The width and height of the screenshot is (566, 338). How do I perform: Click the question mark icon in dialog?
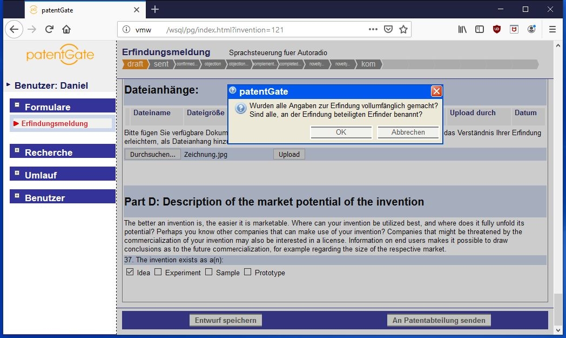(x=241, y=108)
